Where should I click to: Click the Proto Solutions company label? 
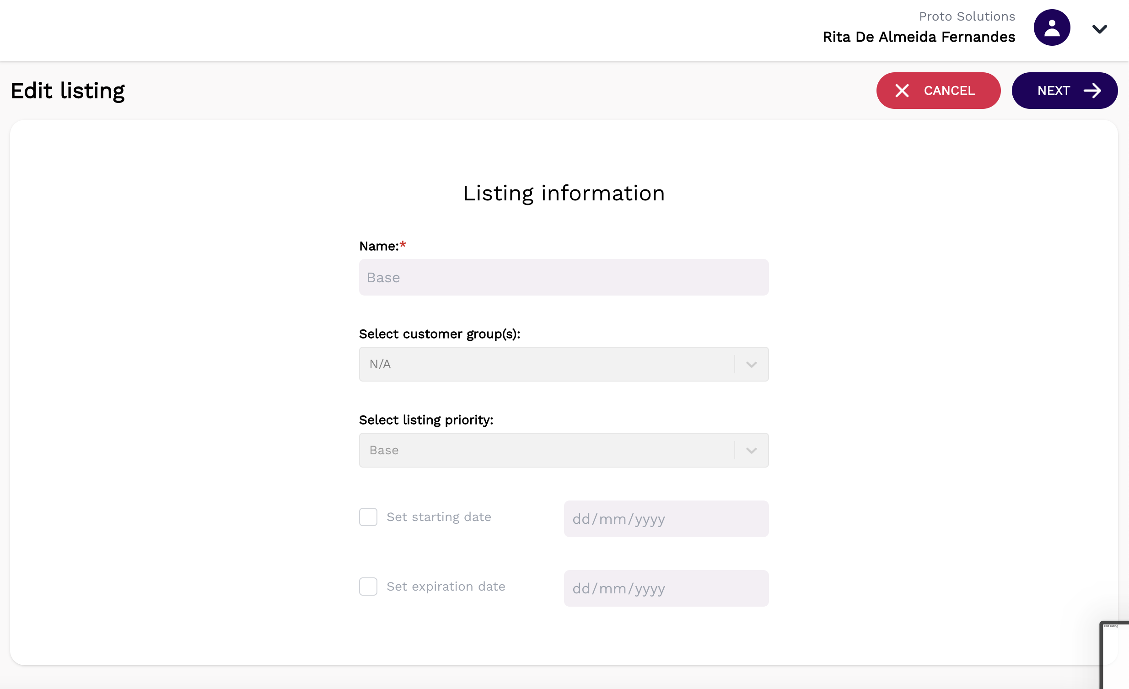(x=966, y=16)
